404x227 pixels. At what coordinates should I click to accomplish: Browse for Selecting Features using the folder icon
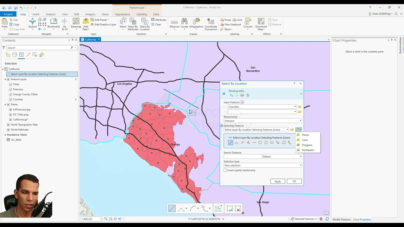tap(292, 130)
